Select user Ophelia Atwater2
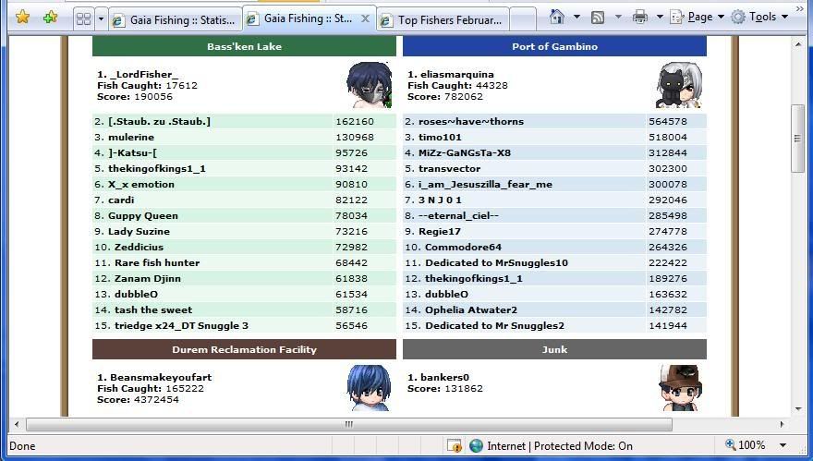Screen dimensions: 813x461 pos(471,309)
